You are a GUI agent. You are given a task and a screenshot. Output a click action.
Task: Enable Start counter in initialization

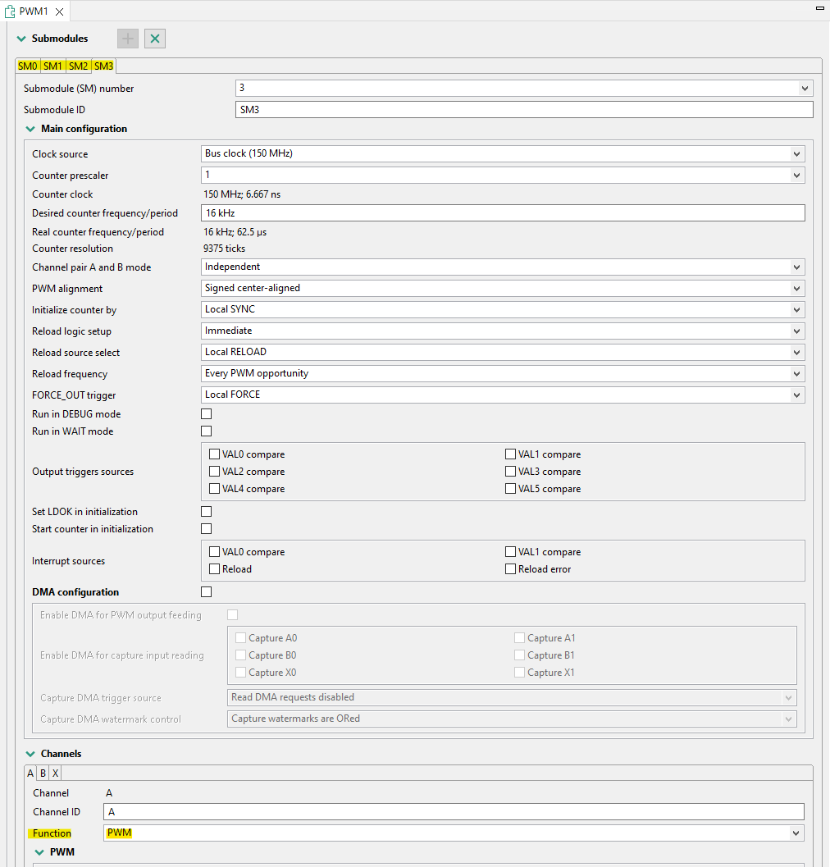(206, 529)
